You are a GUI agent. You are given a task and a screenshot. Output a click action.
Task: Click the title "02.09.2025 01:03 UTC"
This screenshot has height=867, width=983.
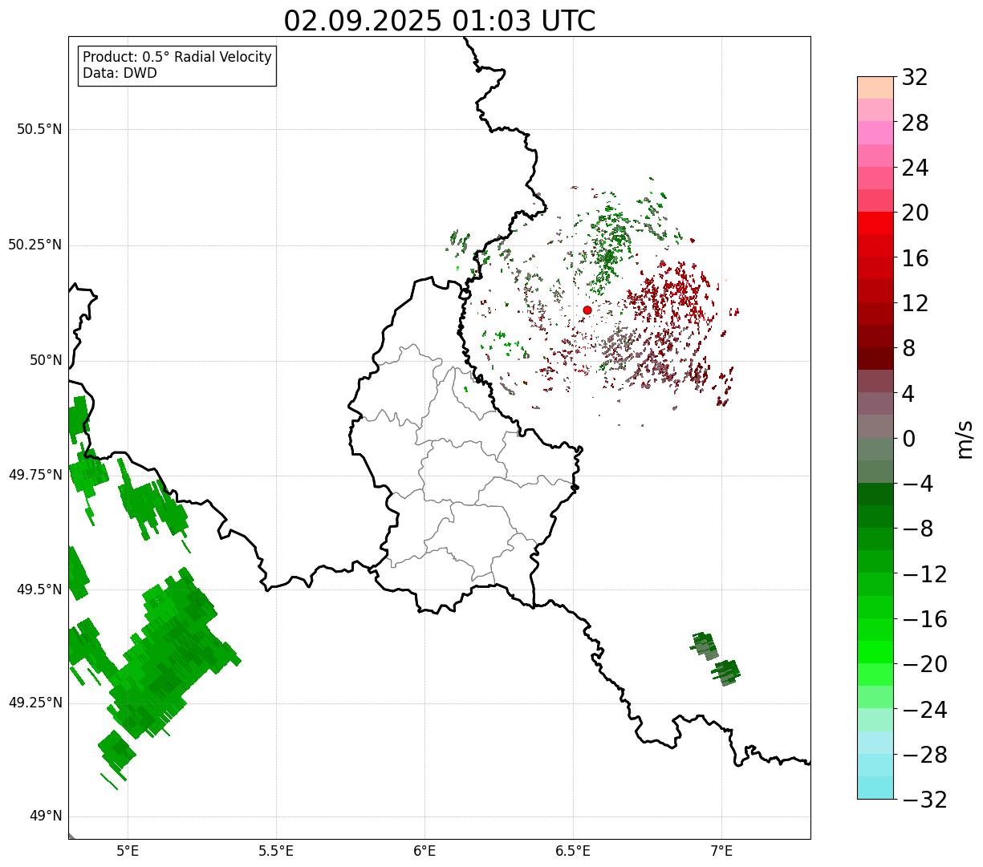click(440, 21)
